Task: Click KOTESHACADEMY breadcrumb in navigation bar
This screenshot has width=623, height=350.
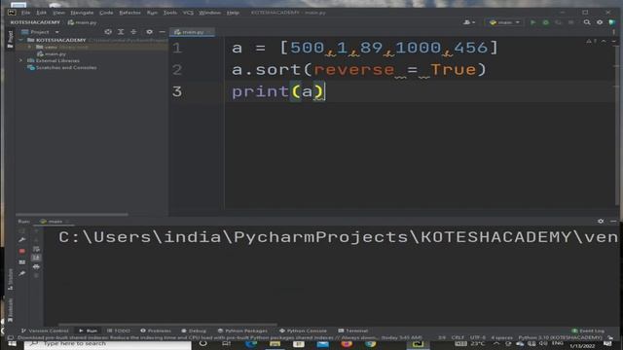Action: click(x=35, y=22)
